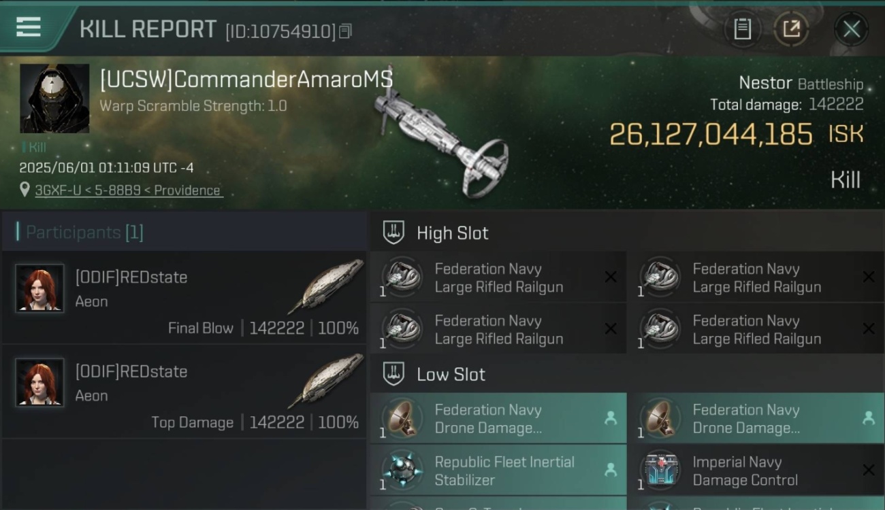The width and height of the screenshot is (885, 510).
Task: Select the Republic Fleet Inertial Stabilizer module
Action: coord(504,471)
